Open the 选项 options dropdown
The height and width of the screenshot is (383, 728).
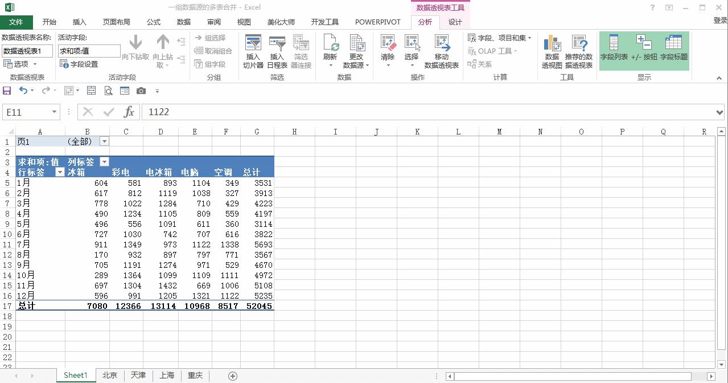[20, 64]
